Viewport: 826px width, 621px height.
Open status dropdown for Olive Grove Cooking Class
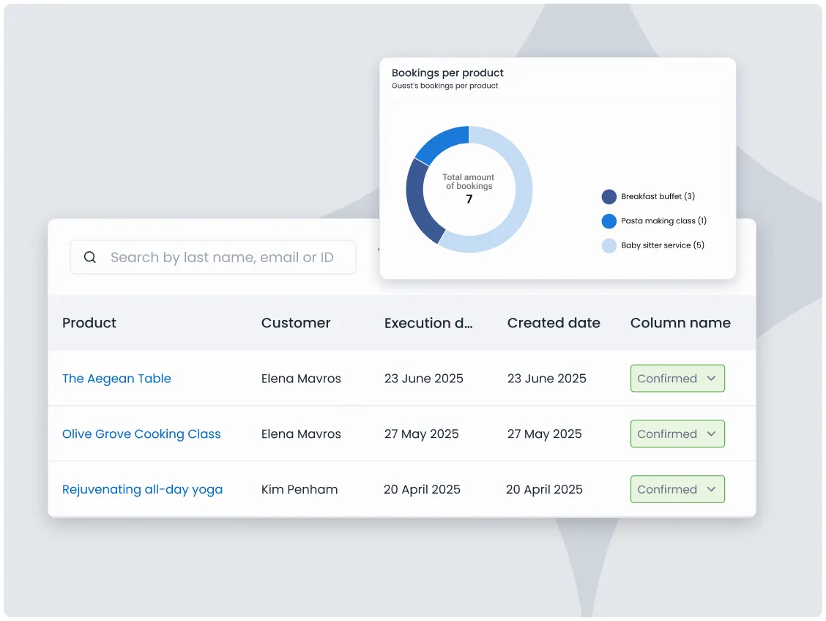tap(677, 434)
